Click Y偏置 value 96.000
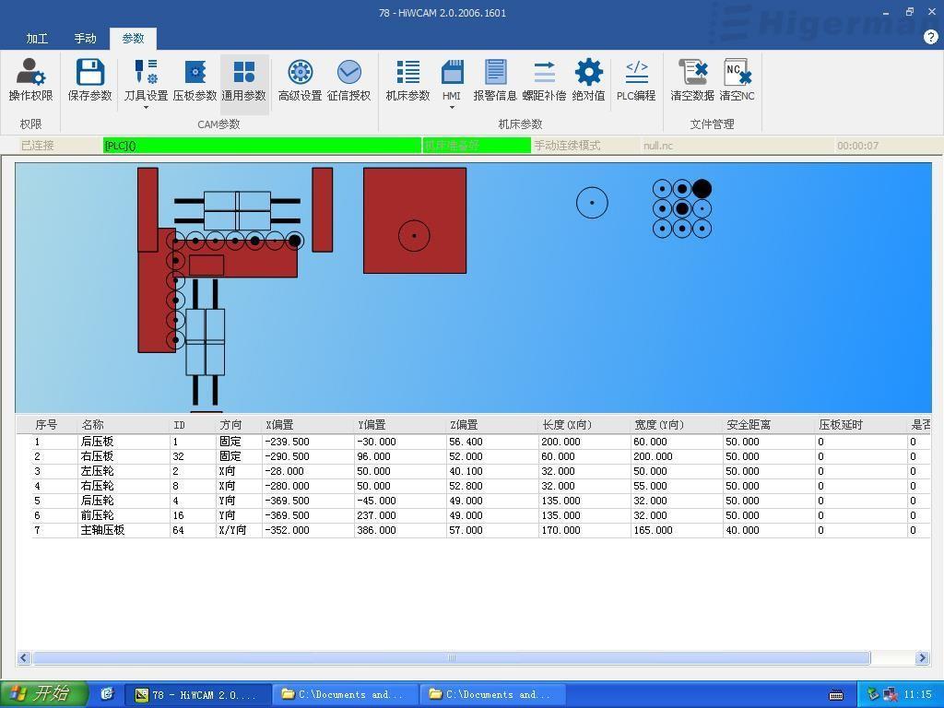This screenshot has width=944, height=708. pyautogui.click(x=373, y=456)
